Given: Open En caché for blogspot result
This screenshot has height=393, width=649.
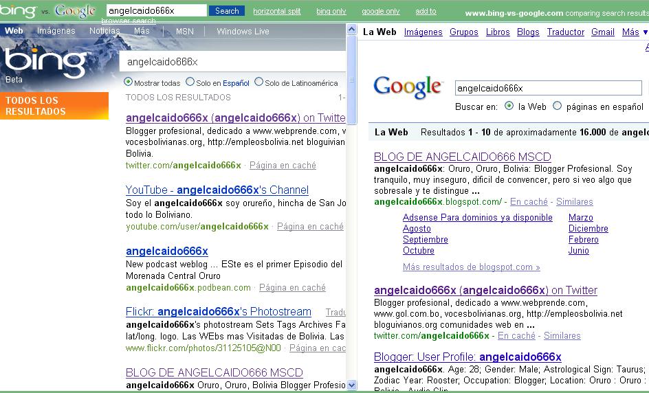Looking at the screenshot, I should (x=529, y=201).
